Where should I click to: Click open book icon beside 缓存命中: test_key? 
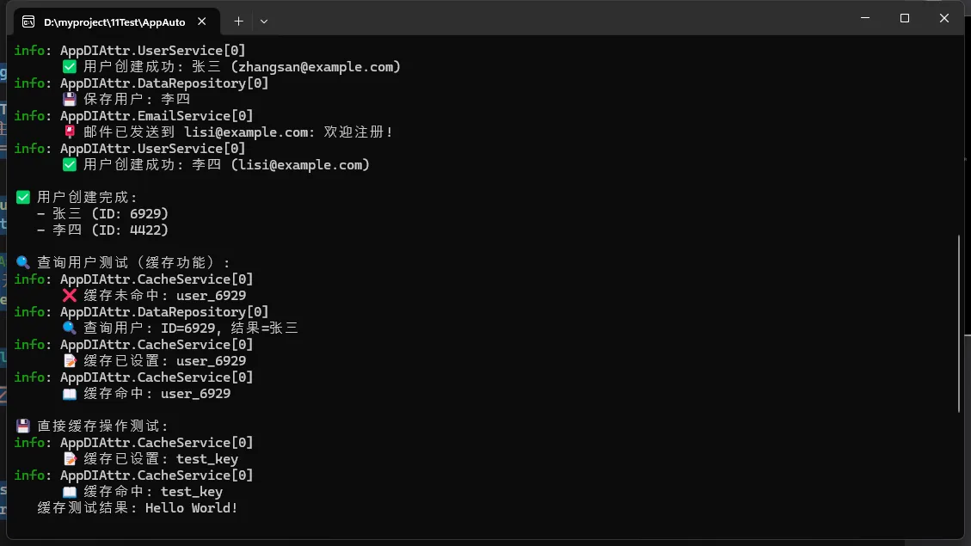coord(70,492)
